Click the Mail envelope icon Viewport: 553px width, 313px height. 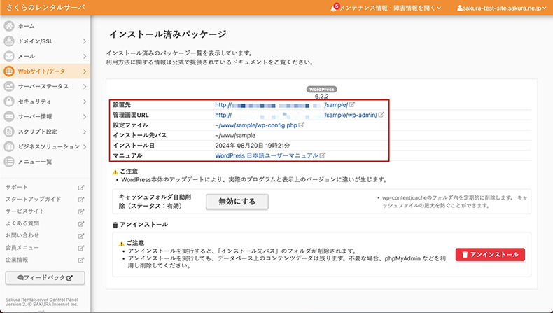pyautogui.click(x=9, y=56)
